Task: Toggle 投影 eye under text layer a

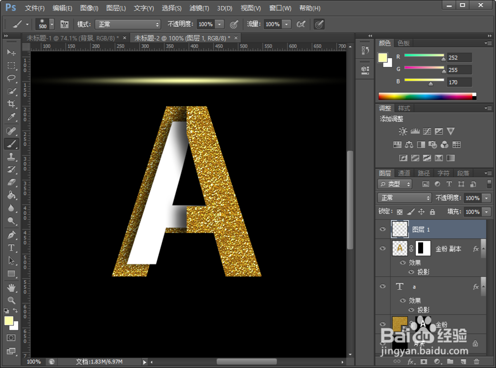Action: [411, 310]
